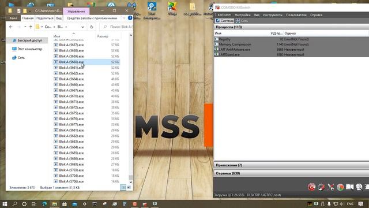This screenshot has width=369, height=208.
Task: Select the Memory Compression process row
Action: pos(291,44)
